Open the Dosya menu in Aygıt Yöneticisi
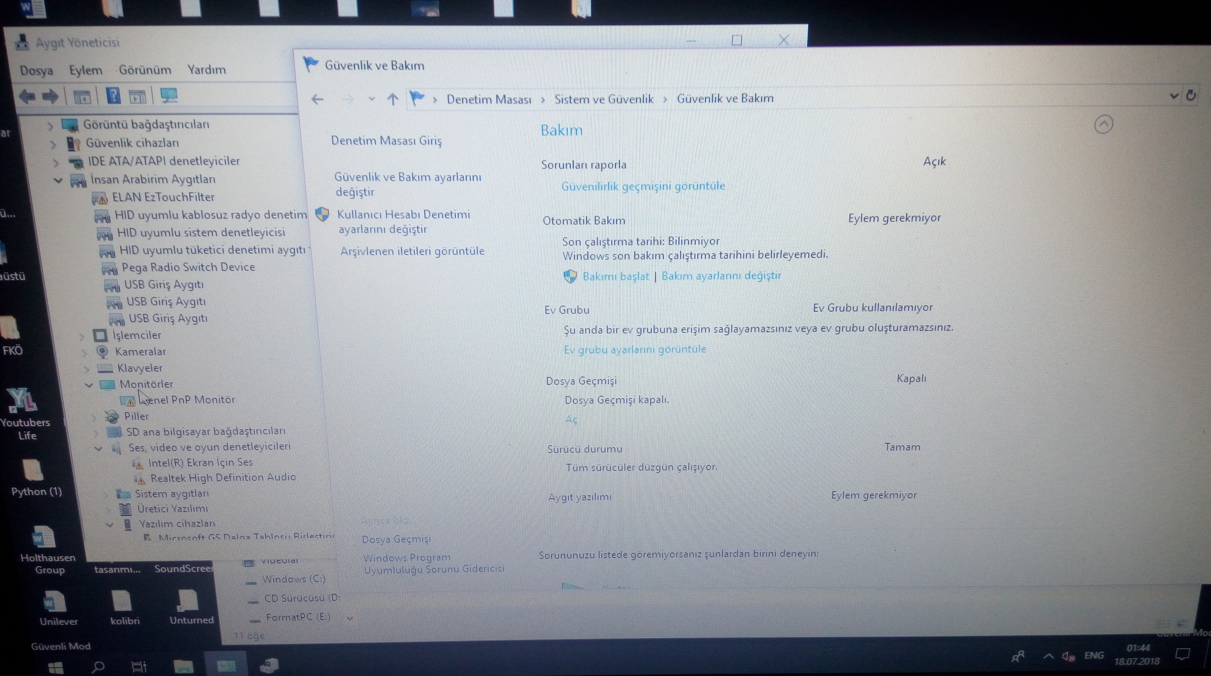This screenshot has height=676, width=1211. 36,70
